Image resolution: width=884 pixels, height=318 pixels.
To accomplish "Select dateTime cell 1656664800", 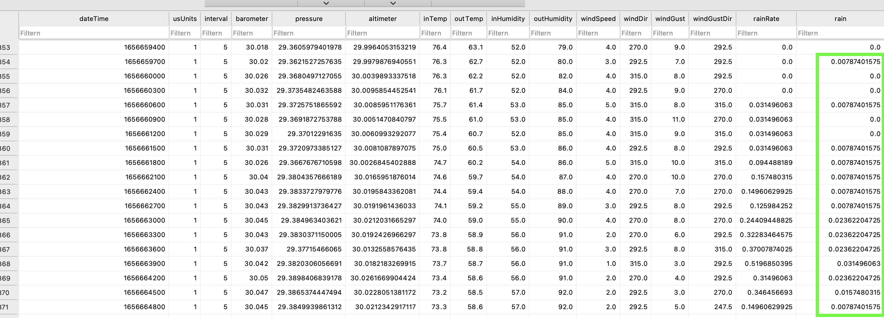I will click(94, 307).
